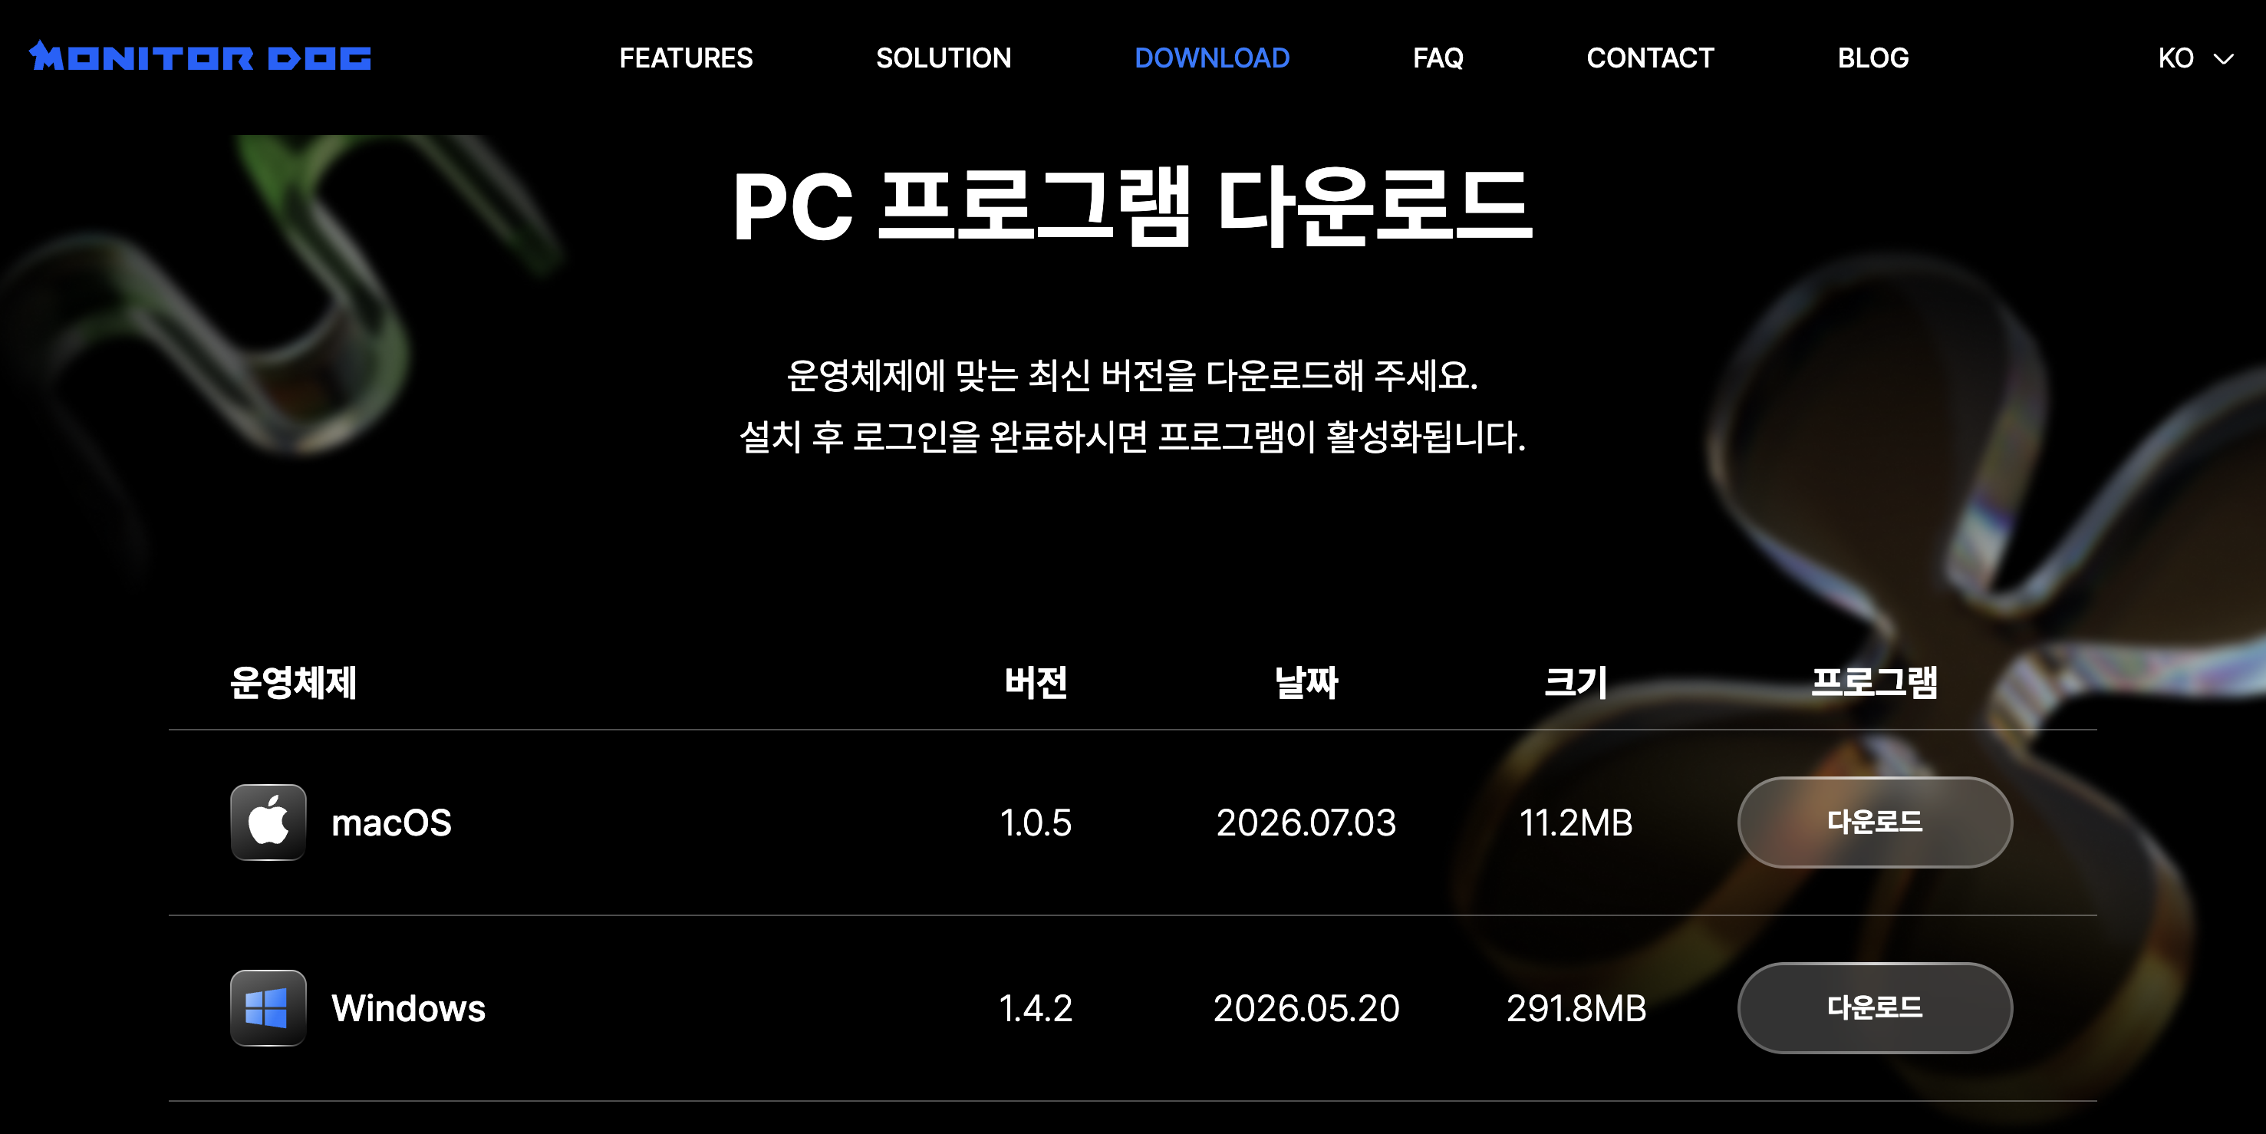This screenshot has height=1134, width=2266.
Task: Click the size '291.8MB'
Action: coord(1576,1009)
